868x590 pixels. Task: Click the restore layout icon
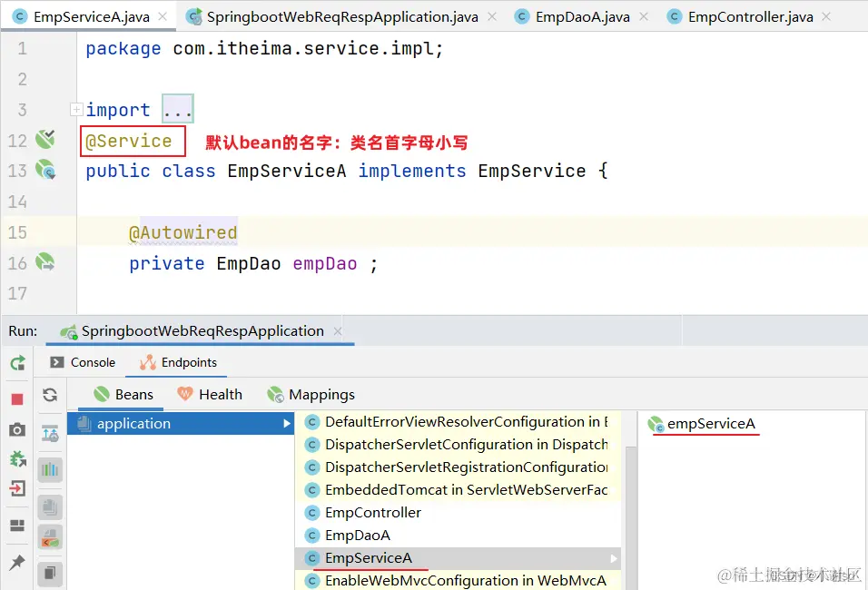point(17,526)
